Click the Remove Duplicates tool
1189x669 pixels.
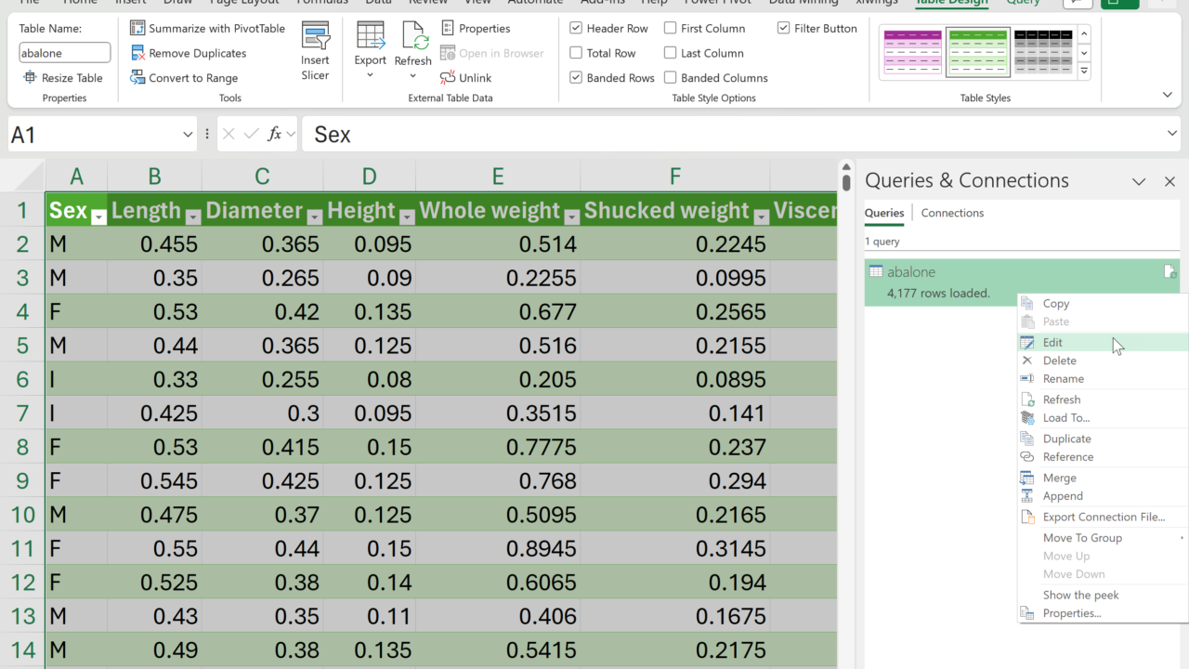[x=197, y=53]
